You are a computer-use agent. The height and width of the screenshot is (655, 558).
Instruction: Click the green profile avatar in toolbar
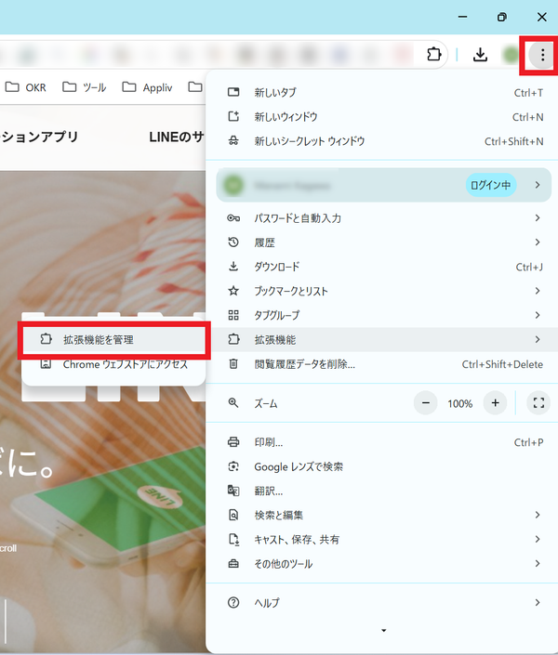click(x=511, y=55)
